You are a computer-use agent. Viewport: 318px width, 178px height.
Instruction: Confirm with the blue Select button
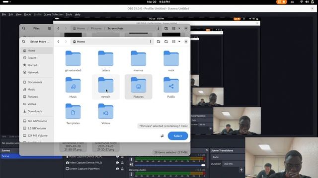pyautogui.click(x=178, y=136)
